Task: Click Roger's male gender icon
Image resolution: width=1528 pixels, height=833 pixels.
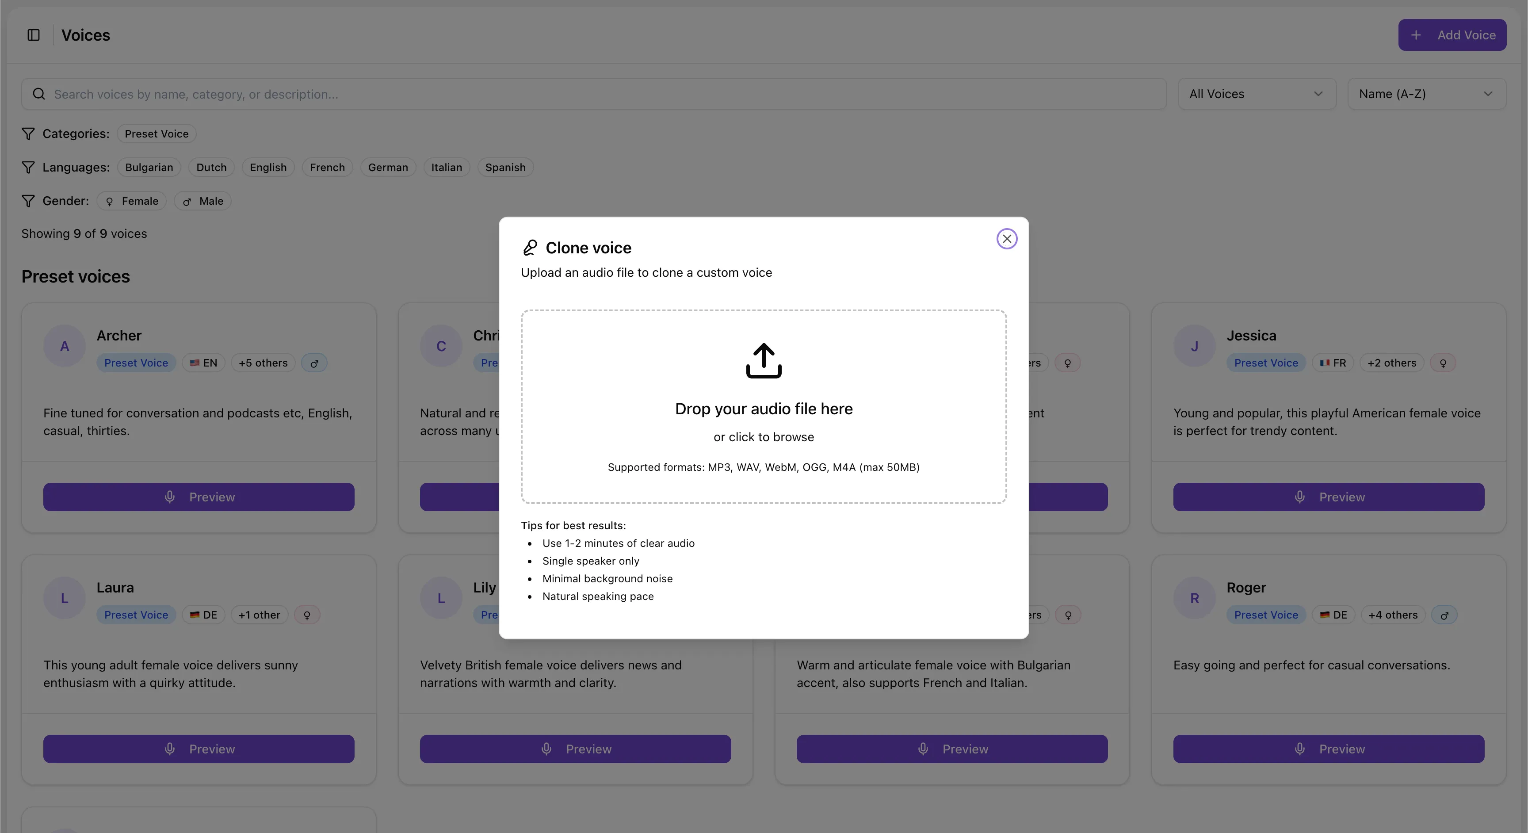Action: click(x=1444, y=615)
